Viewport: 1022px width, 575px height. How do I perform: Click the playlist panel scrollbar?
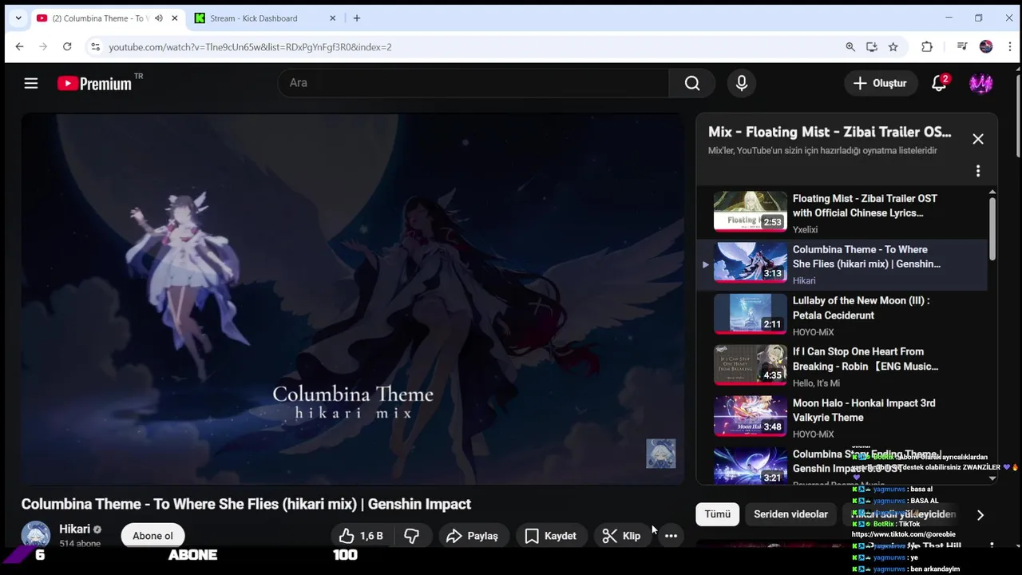click(992, 228)
